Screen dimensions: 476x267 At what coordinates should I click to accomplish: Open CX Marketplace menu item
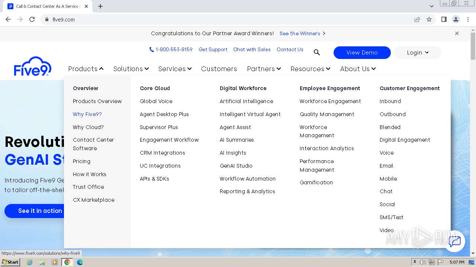tap(94, 200)
